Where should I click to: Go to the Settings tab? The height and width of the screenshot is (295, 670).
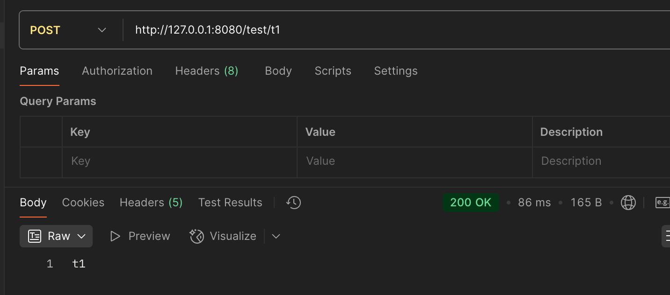coord(396,71)
